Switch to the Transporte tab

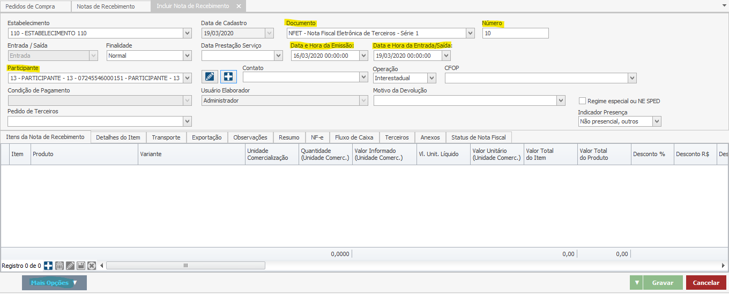coord(166,137)
